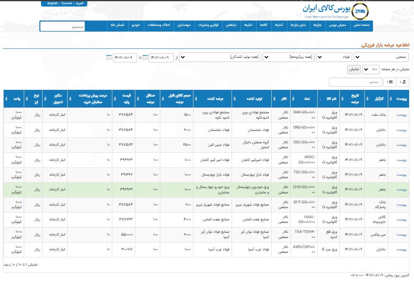
Task: Open معرفی بورس menu item
Action: 337,25
